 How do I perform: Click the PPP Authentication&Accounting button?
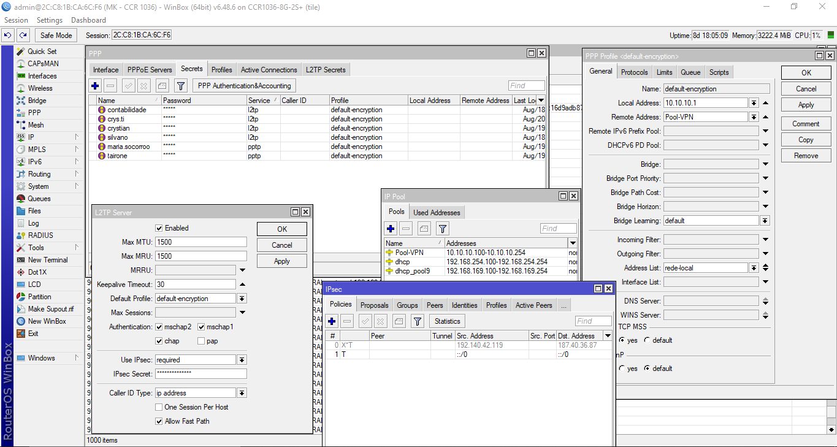coord(244,86)
